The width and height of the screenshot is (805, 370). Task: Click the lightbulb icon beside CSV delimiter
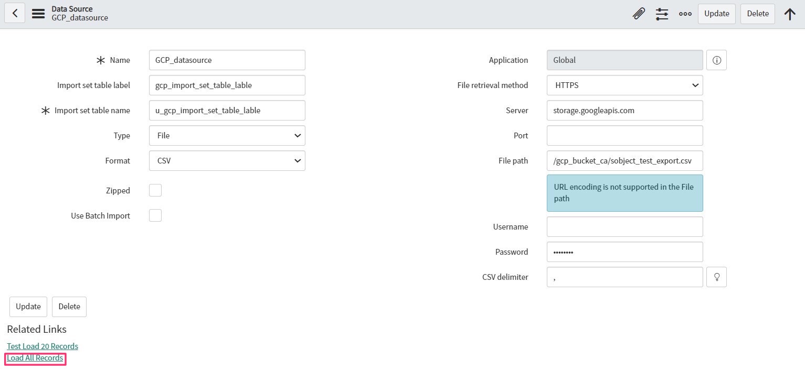[716, 277]
